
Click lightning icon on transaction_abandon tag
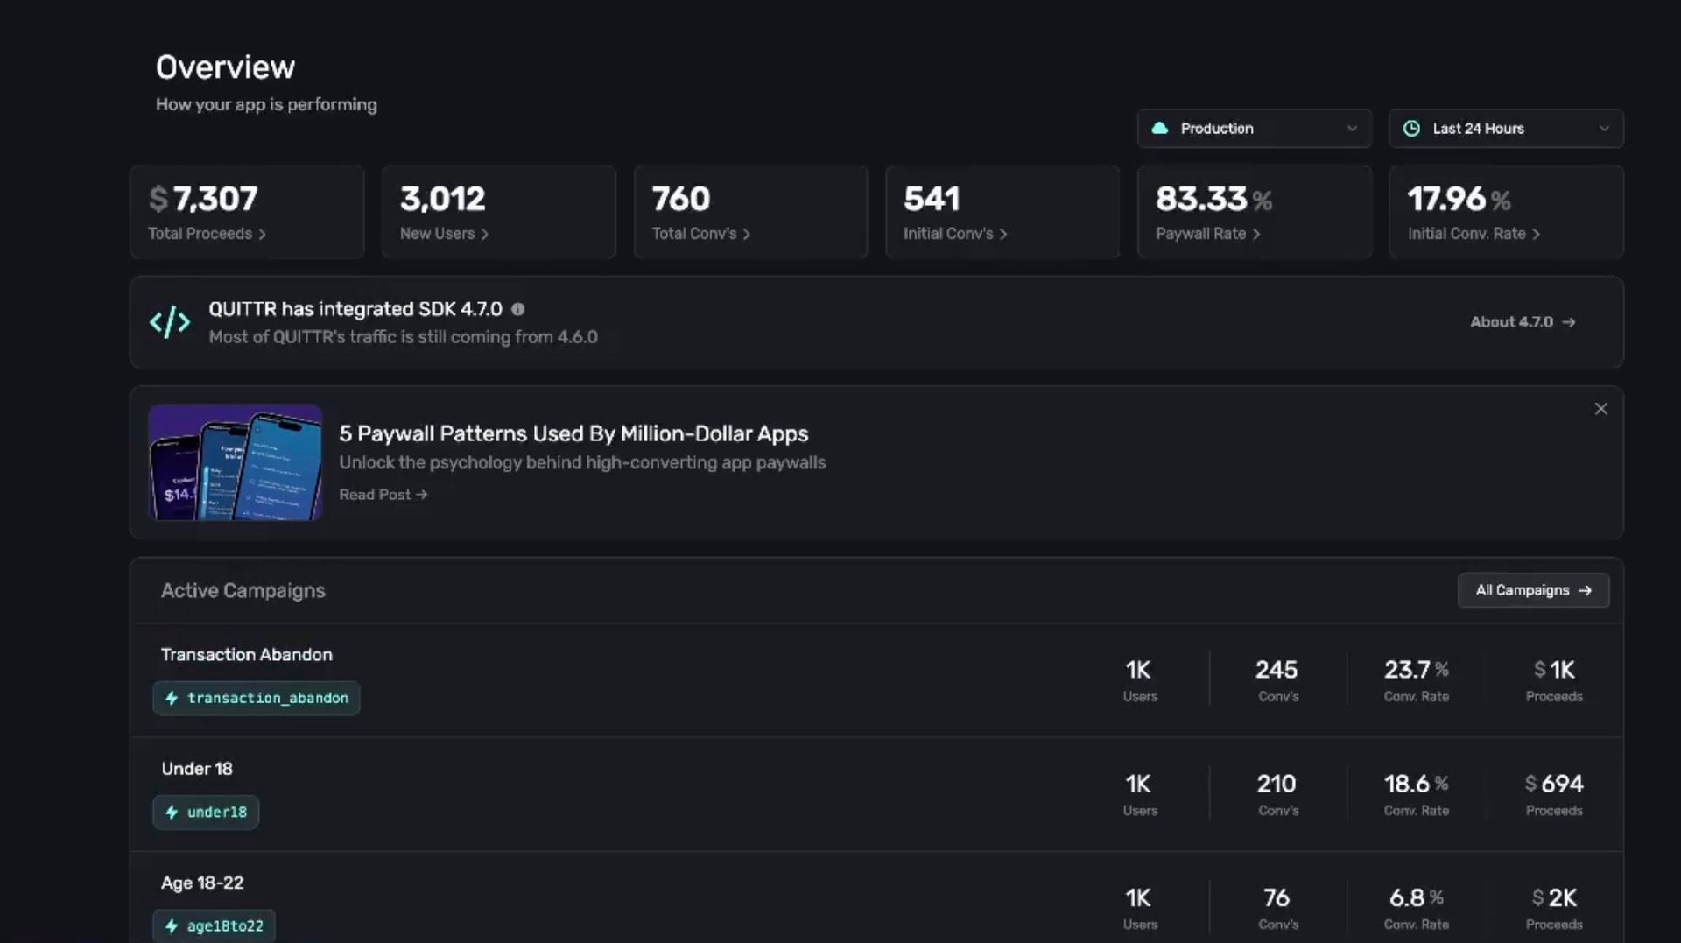172,698
